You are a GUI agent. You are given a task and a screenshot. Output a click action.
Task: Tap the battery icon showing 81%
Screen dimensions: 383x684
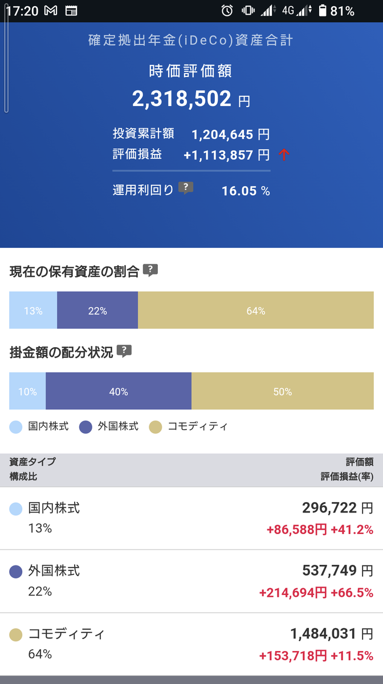pos(323,10)
